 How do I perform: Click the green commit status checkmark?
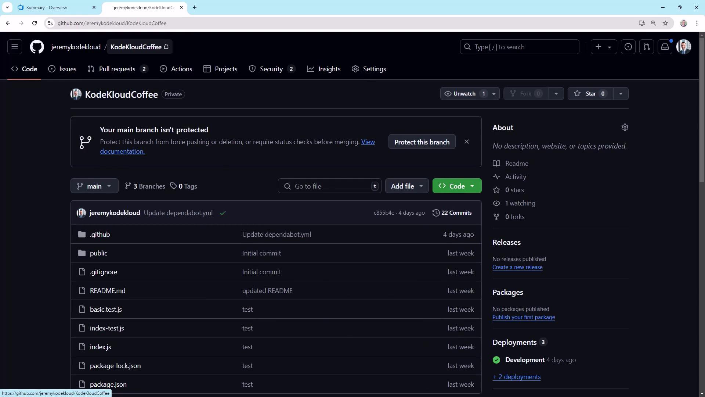click(x=223, y=213)
